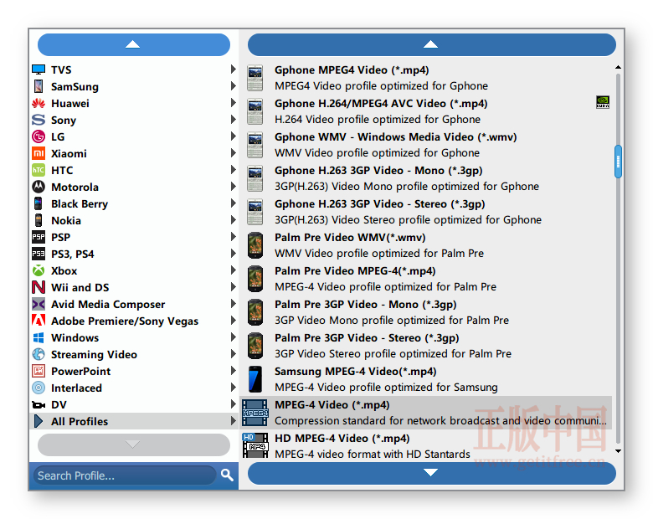Click the Streaming Video globe icon
Image resolution: width=653 pixels, height=519 pixels.
[x=39, y=354]
